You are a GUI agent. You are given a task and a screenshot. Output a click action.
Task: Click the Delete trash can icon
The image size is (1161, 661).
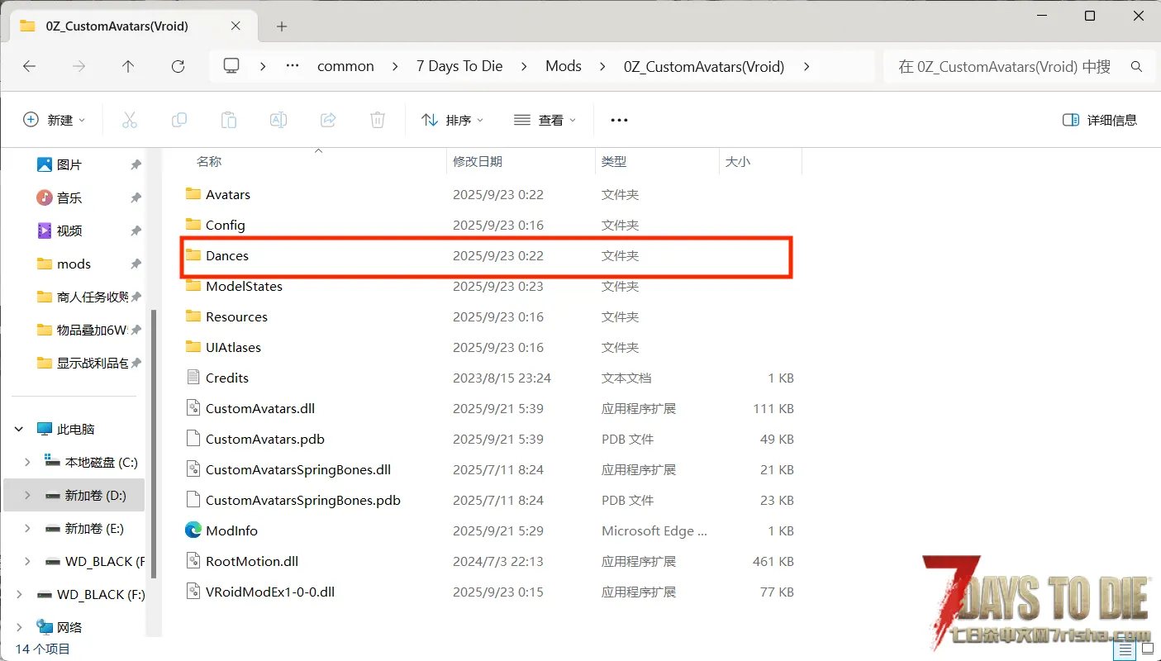[378, 120]
